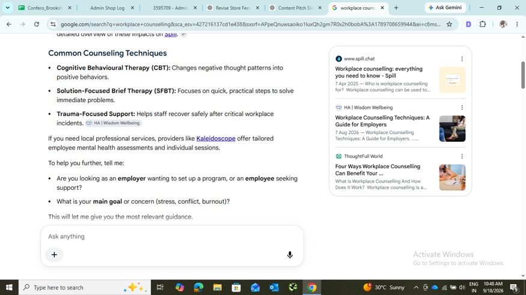Go forward to the next page

coord(22,24)
